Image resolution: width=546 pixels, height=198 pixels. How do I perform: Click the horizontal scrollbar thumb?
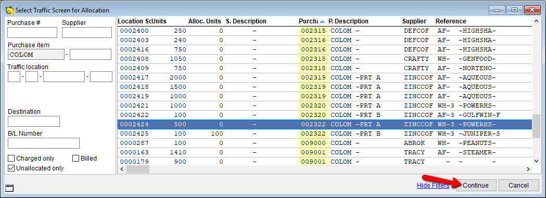tap(138, 169)
